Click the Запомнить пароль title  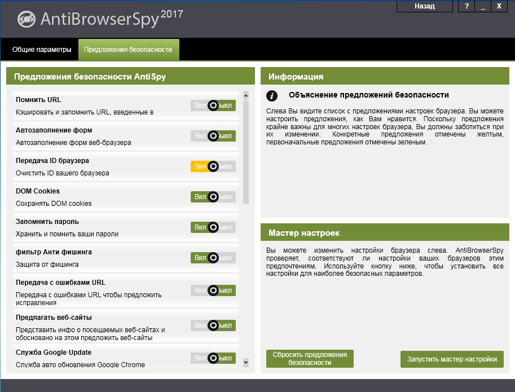(x=47, y=222)
